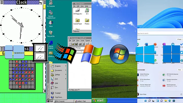Open the File menu in WordPad

(70, 41)
